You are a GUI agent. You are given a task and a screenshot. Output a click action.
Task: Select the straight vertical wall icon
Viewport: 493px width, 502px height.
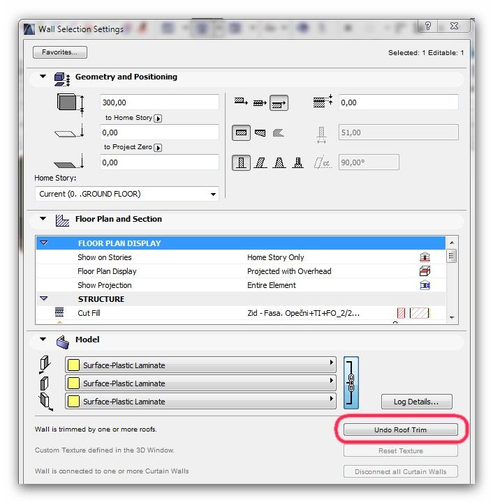[241, 162]
